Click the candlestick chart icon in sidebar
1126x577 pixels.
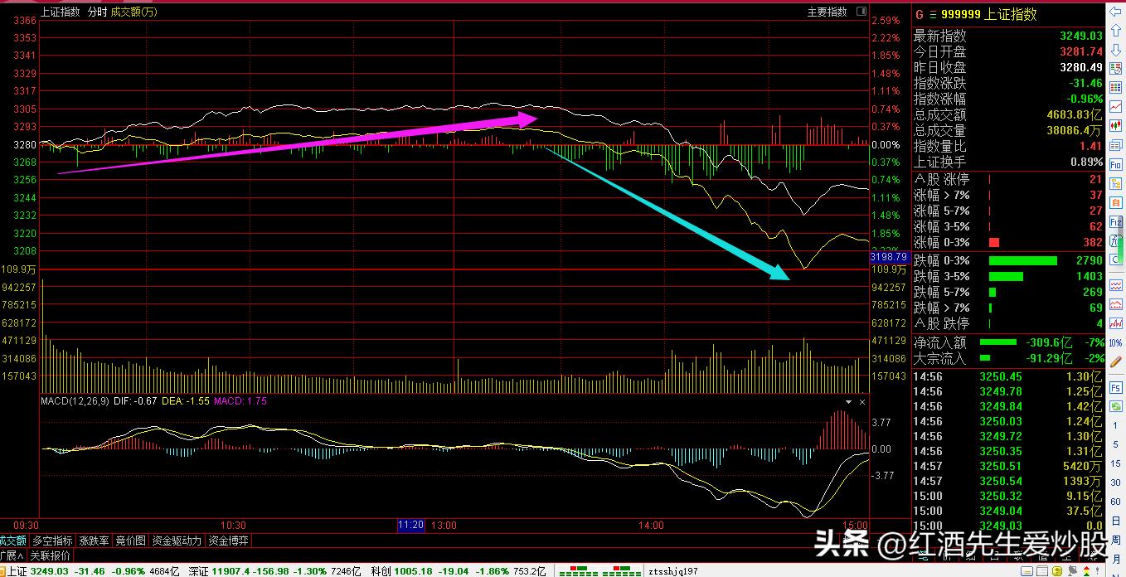1114,125
